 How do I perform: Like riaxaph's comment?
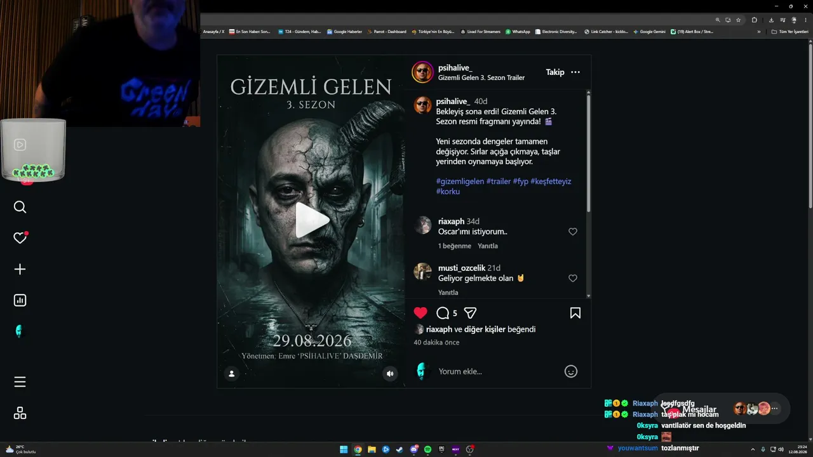click(x=573, y=232)
